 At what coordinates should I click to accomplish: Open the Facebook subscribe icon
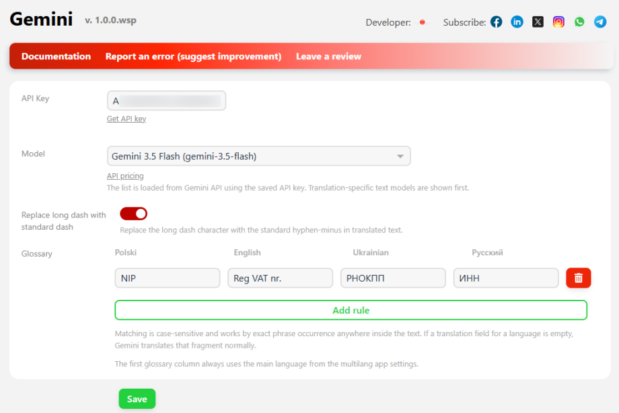tap(497, 22)
